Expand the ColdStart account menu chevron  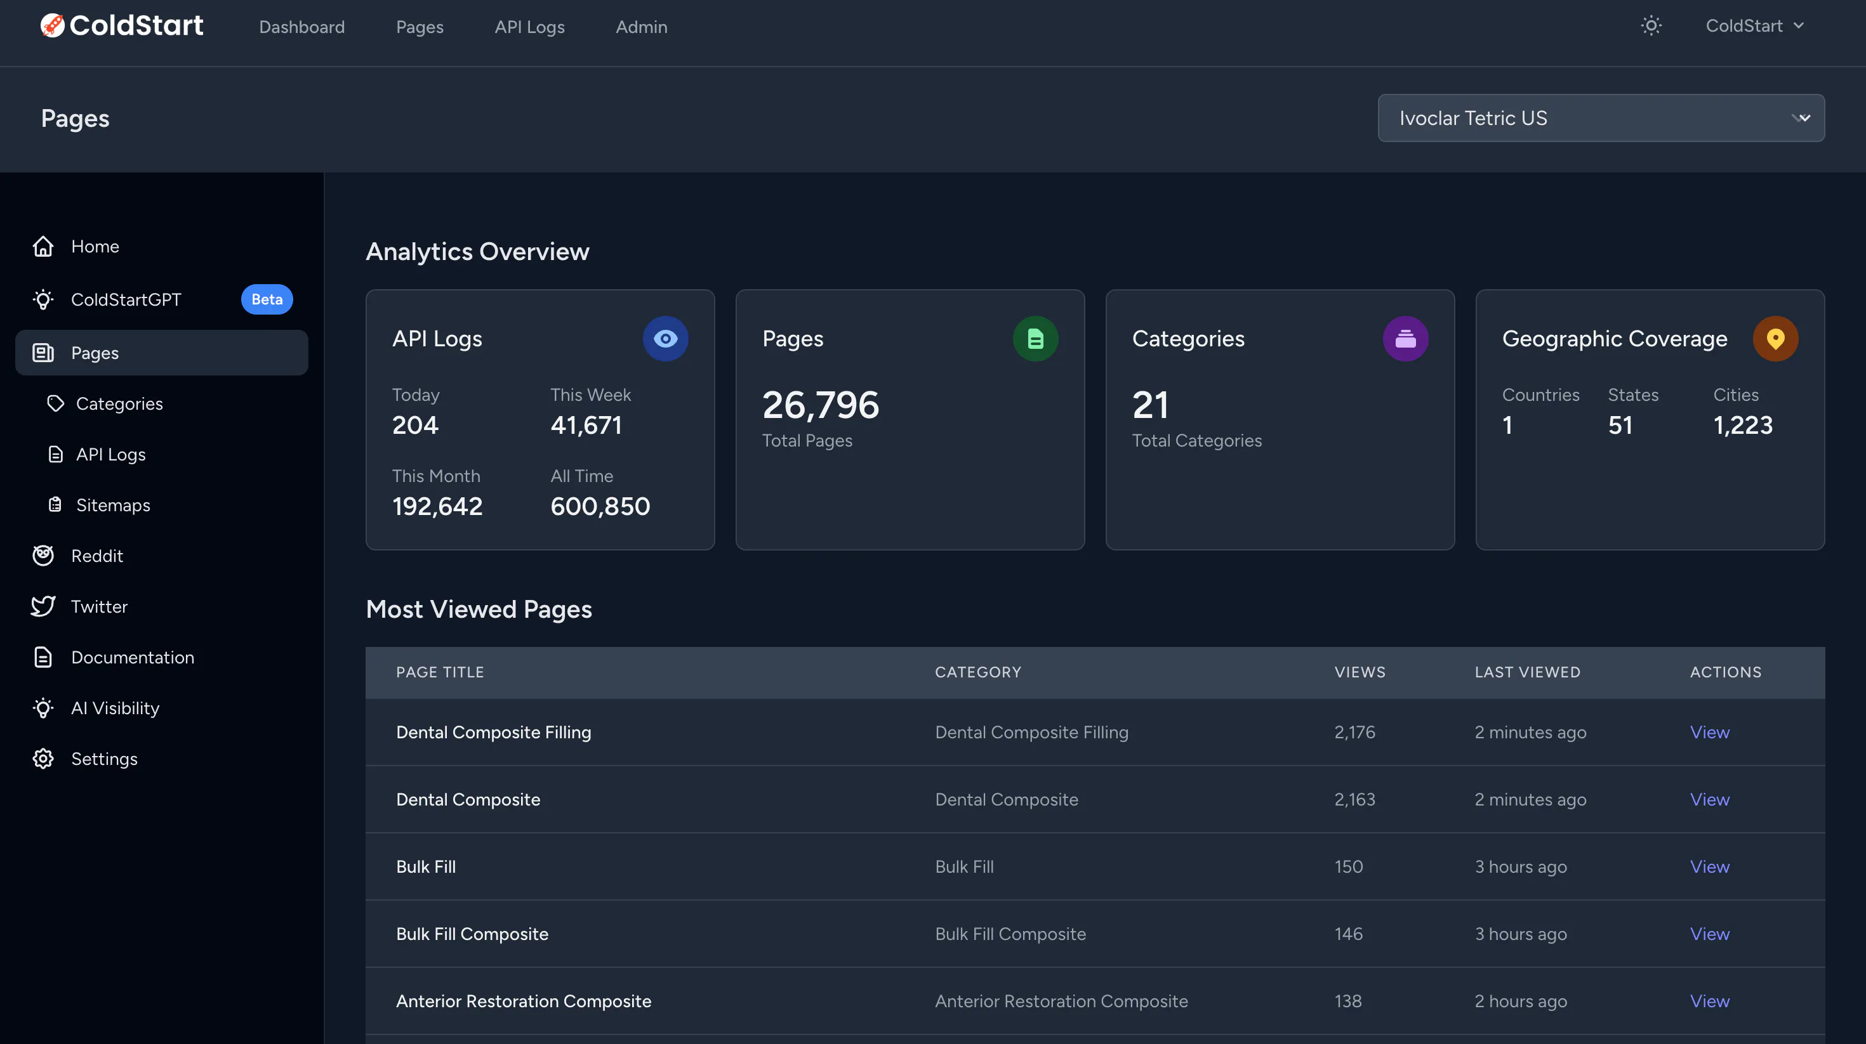(1799, 26)
